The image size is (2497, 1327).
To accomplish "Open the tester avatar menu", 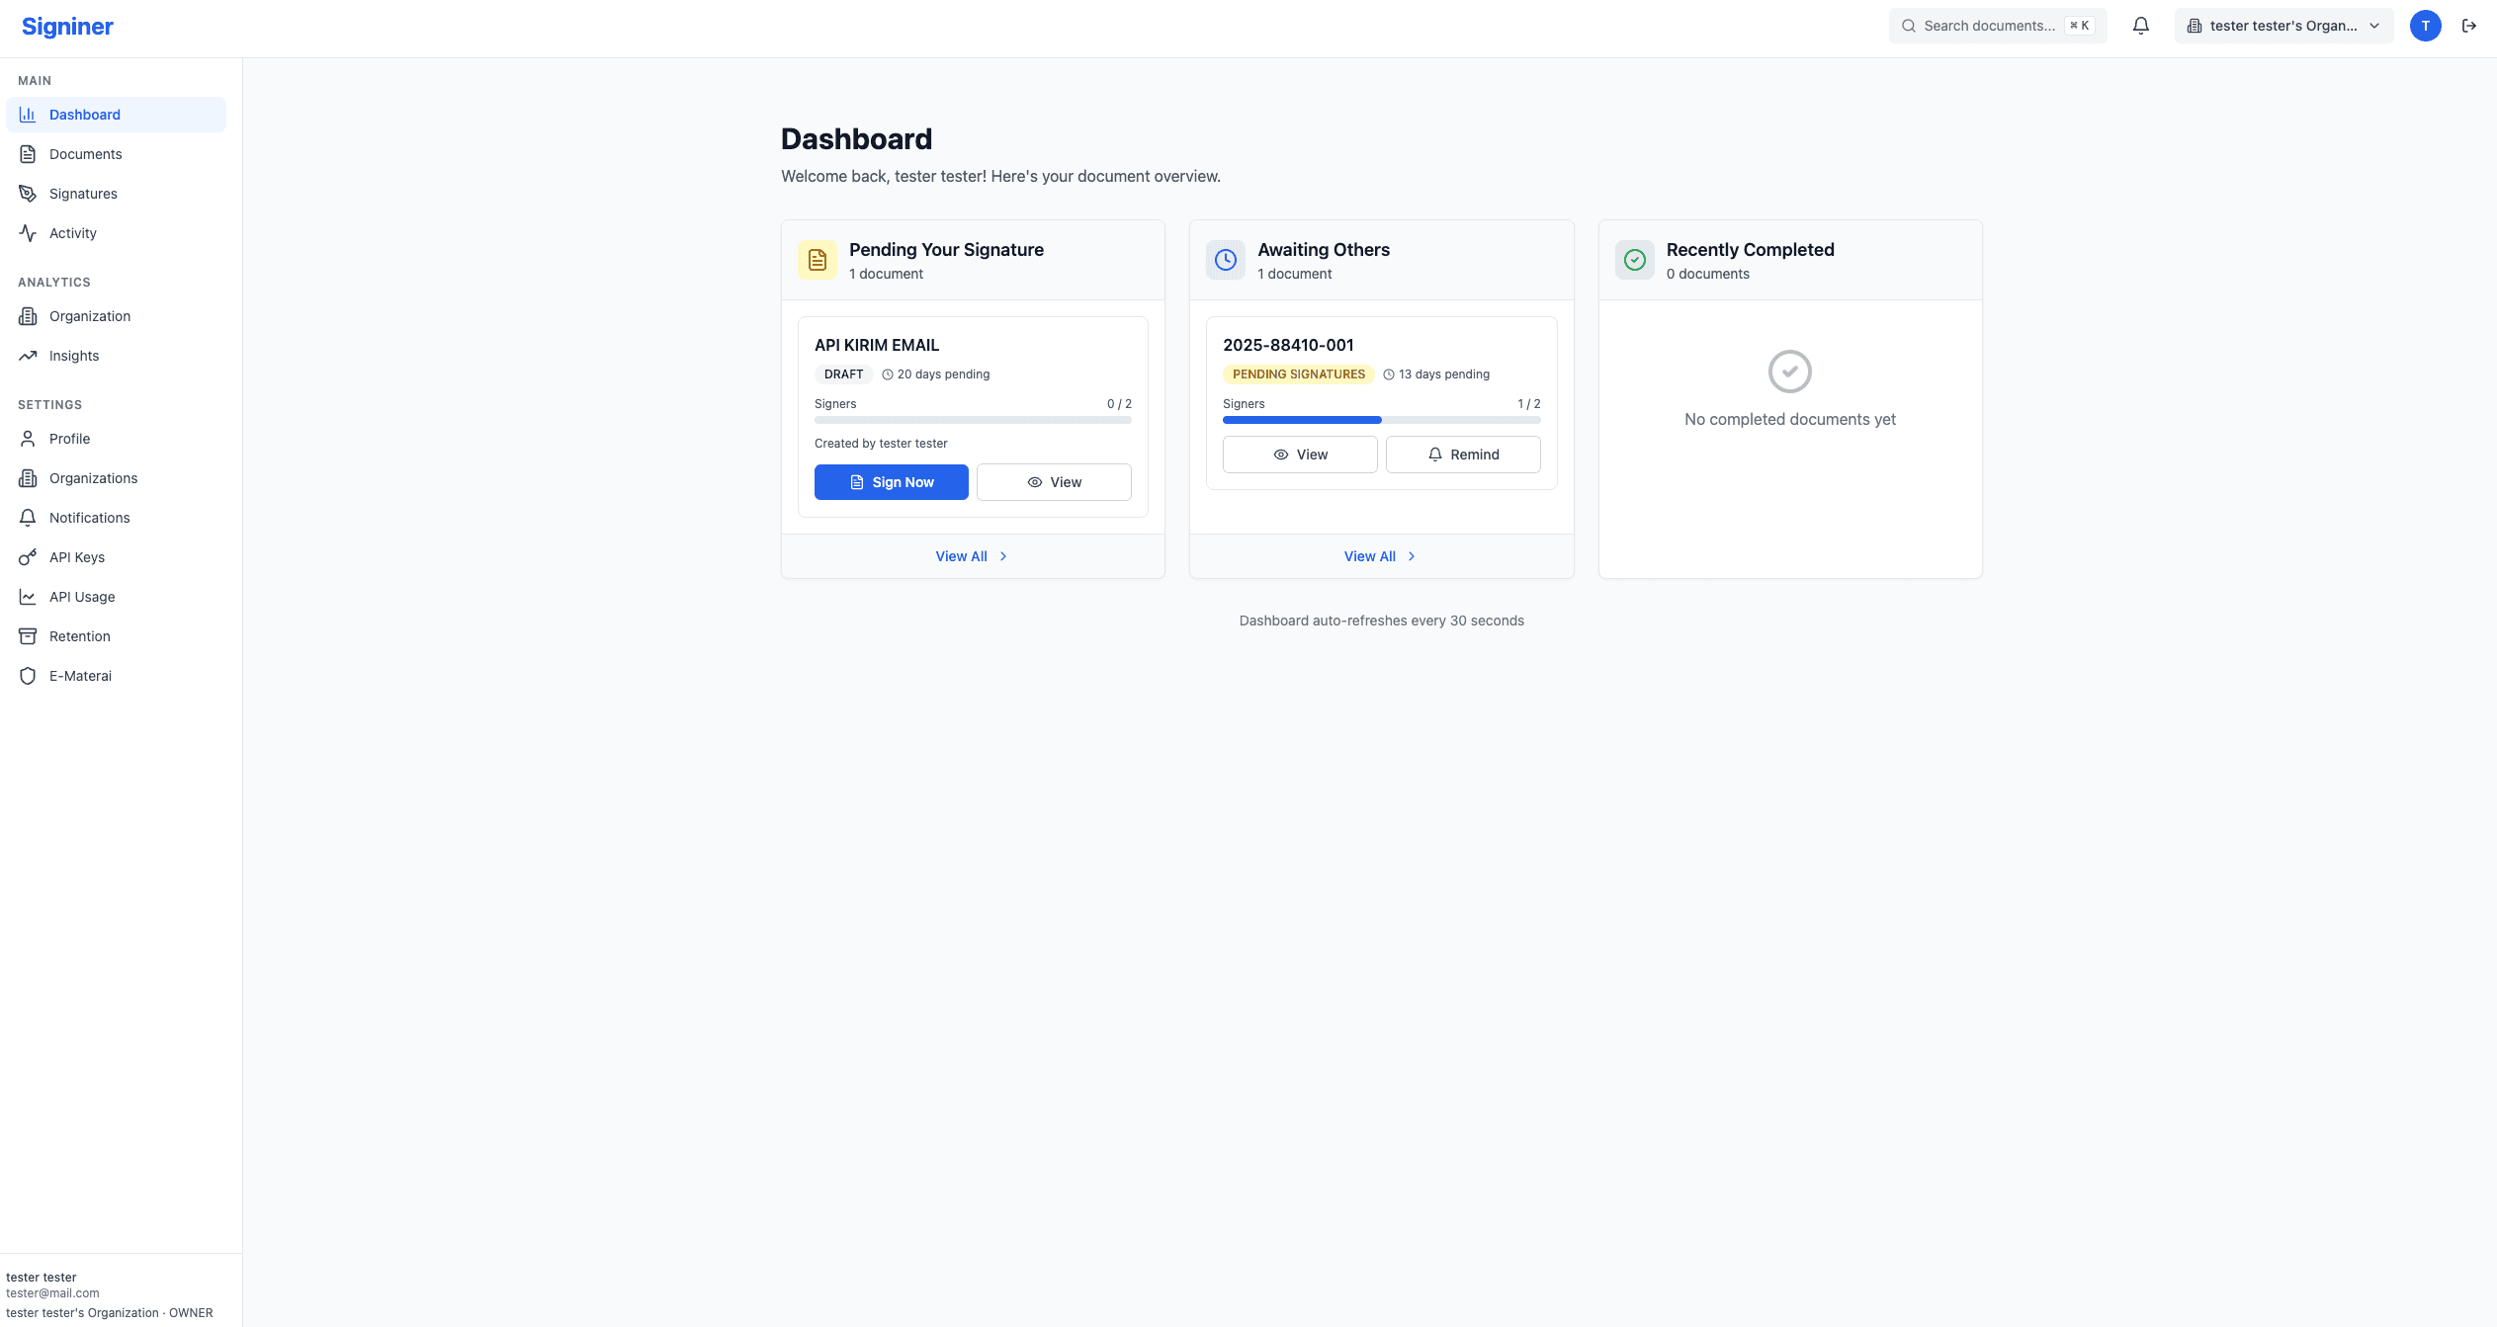I will 2424,26.
